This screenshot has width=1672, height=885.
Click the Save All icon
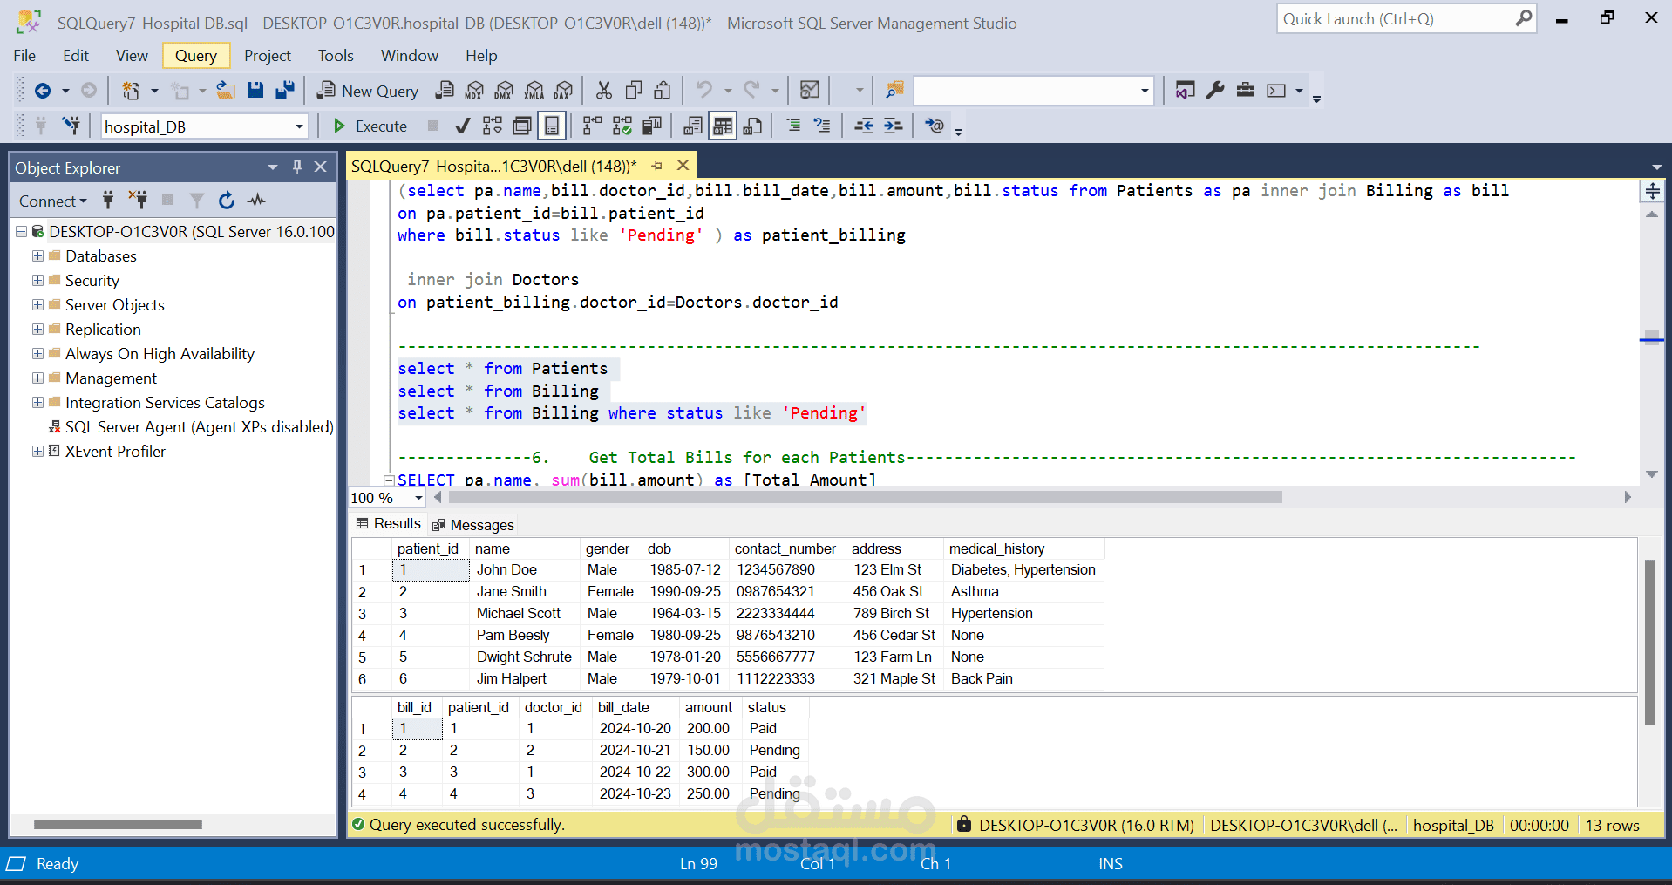click(285, 91)
